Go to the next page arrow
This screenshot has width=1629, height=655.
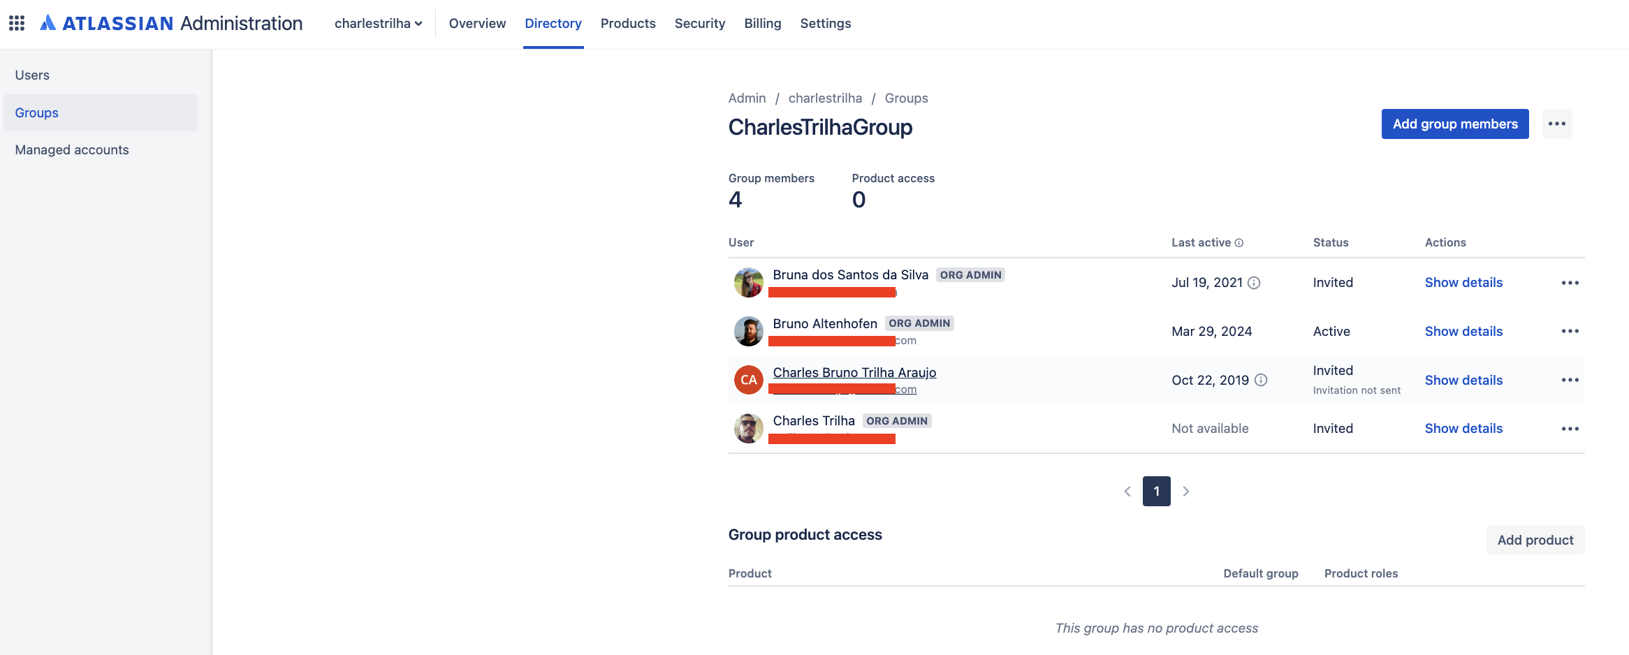pos(1186,492)
